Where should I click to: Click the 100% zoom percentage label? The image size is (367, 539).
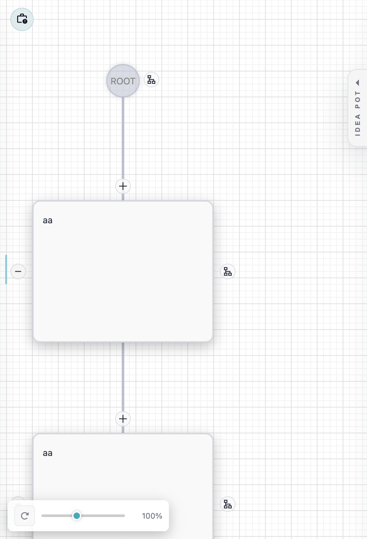click(152, 516)
